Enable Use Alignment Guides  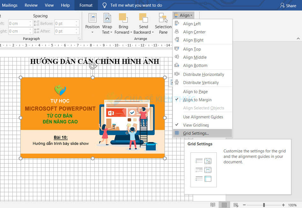coord(203,117)
